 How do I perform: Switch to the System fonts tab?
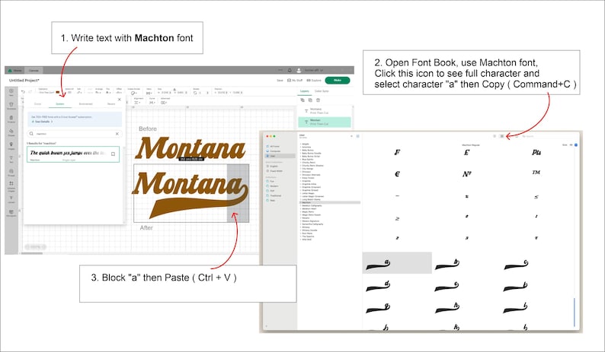[59, 104]
